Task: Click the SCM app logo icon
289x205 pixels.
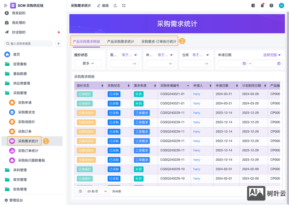Action: 13,5
